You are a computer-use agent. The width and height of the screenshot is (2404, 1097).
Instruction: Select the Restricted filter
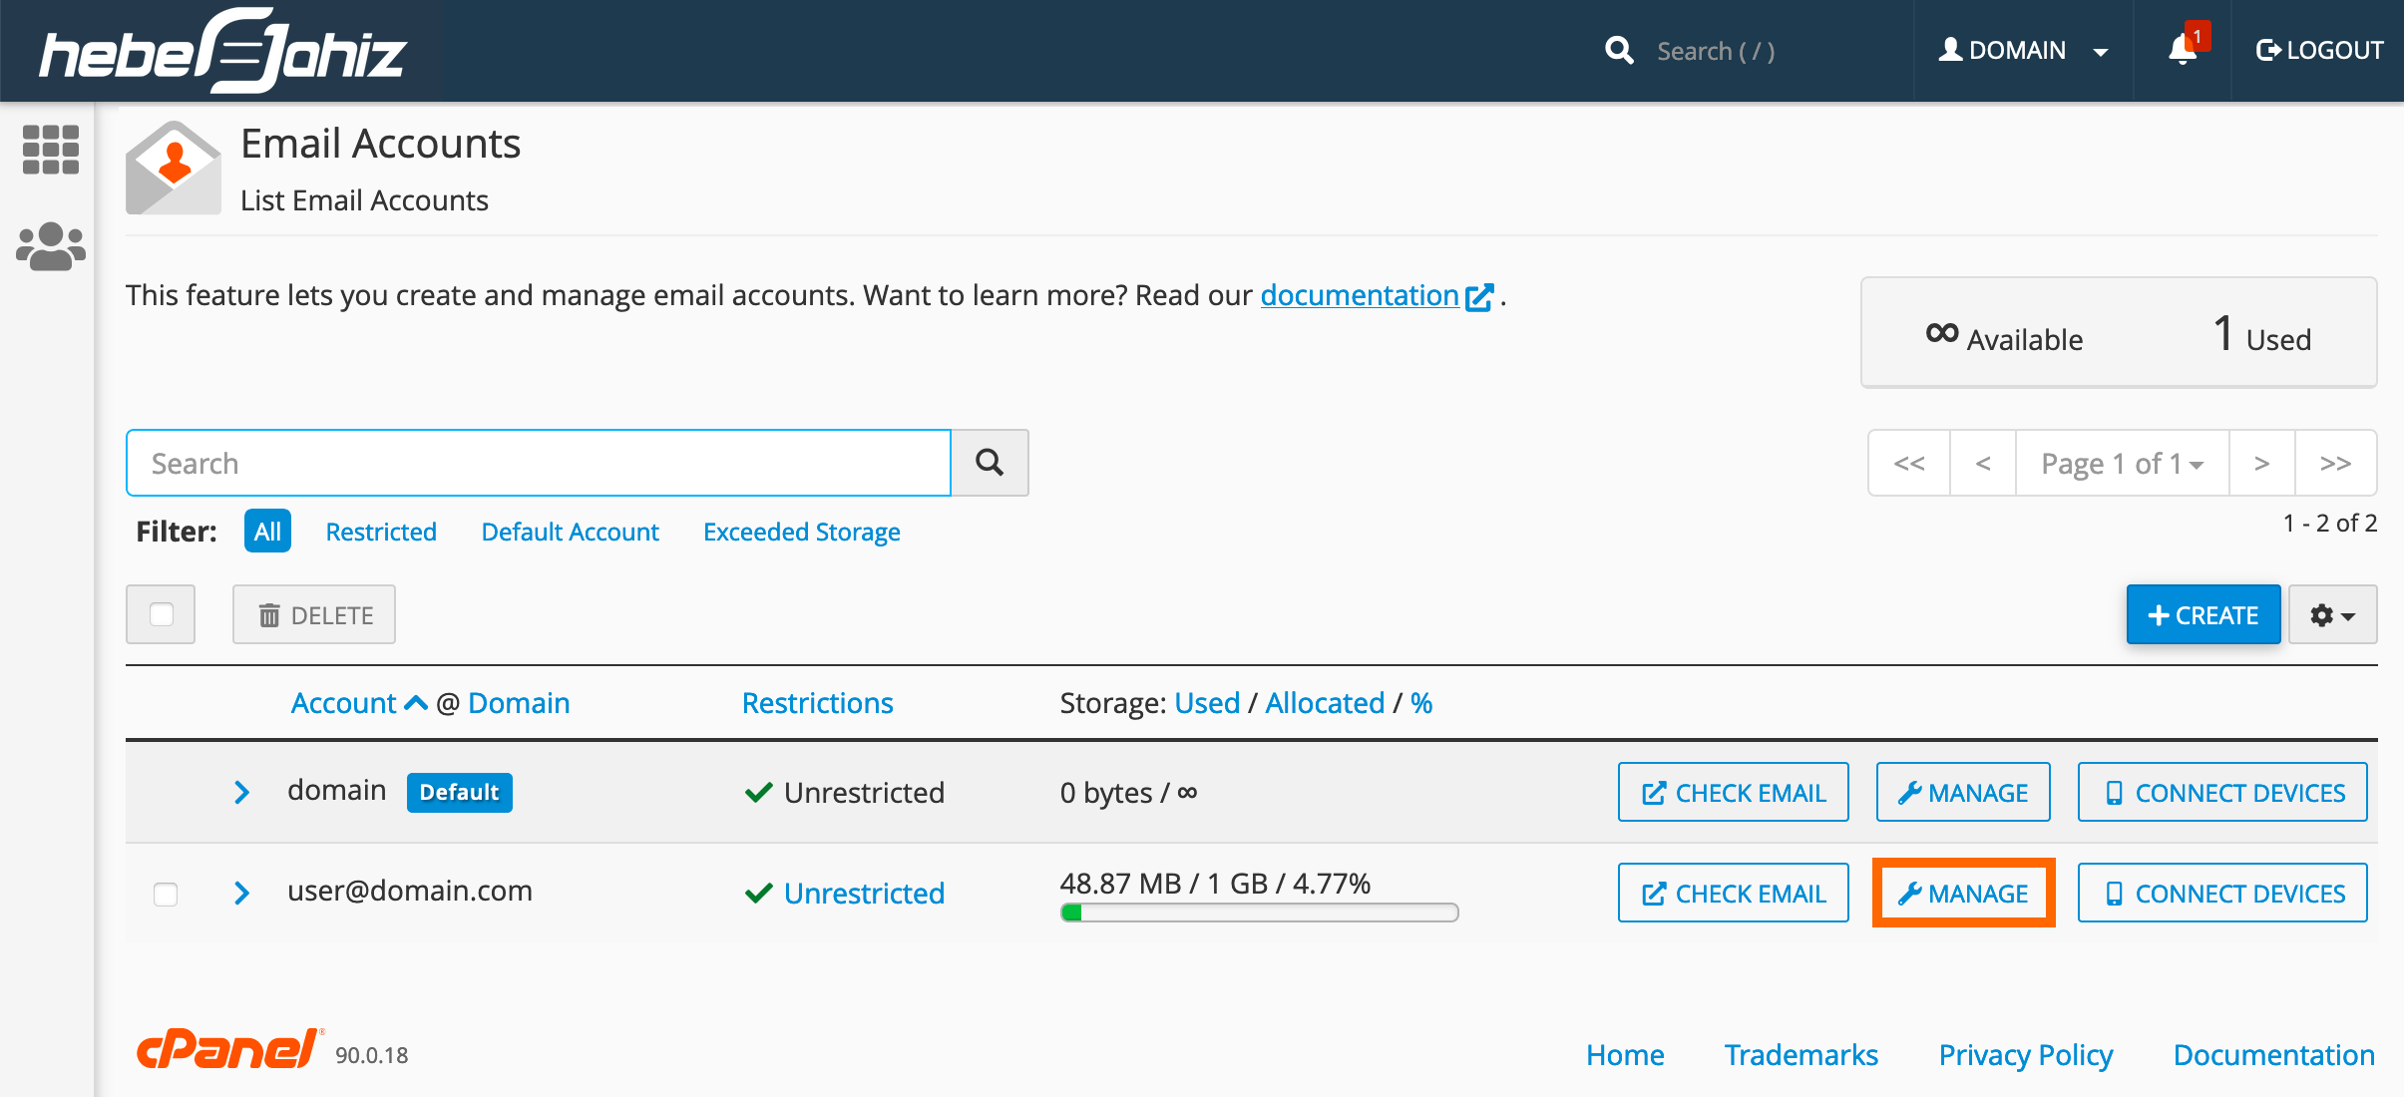(381, 532)
